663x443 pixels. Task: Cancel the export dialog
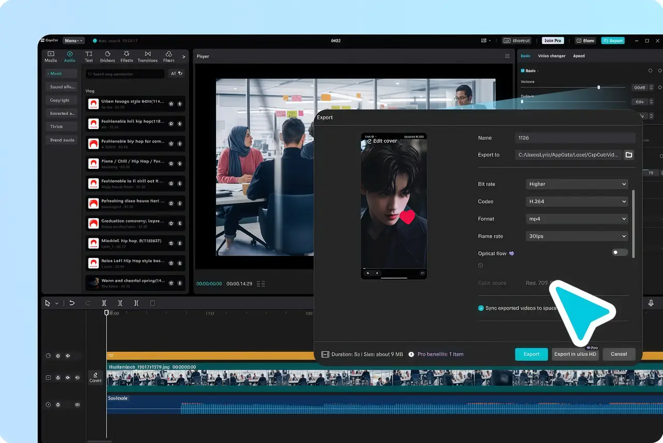point(618,354)
